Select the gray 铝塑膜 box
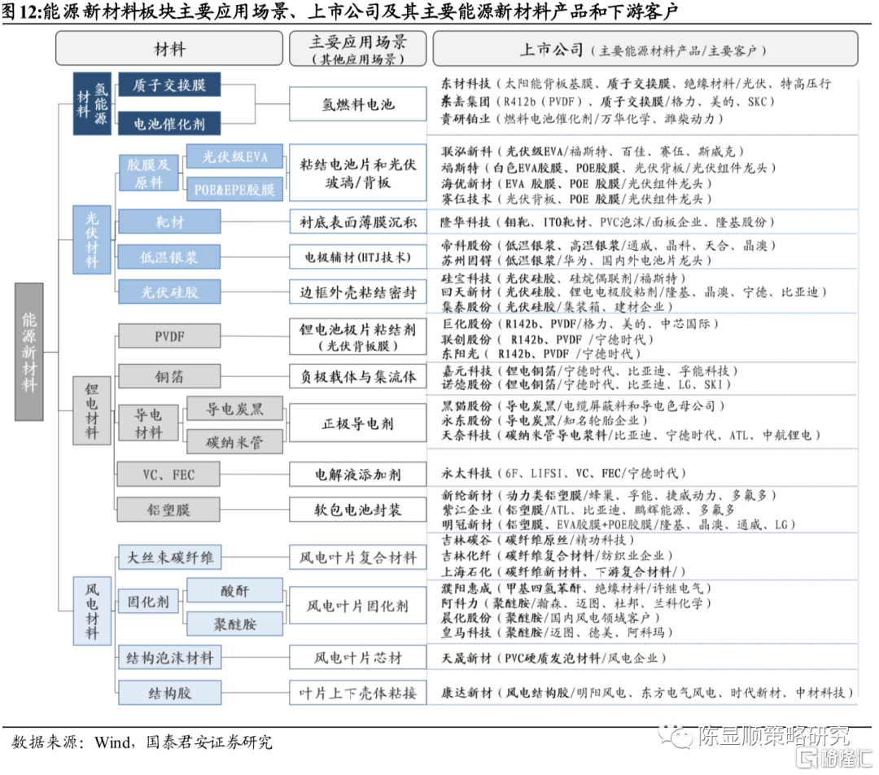Viewport: 879px width, 775px height. [x=168, y=510]
